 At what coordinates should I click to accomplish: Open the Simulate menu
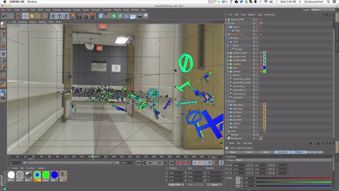click(67, 10)
